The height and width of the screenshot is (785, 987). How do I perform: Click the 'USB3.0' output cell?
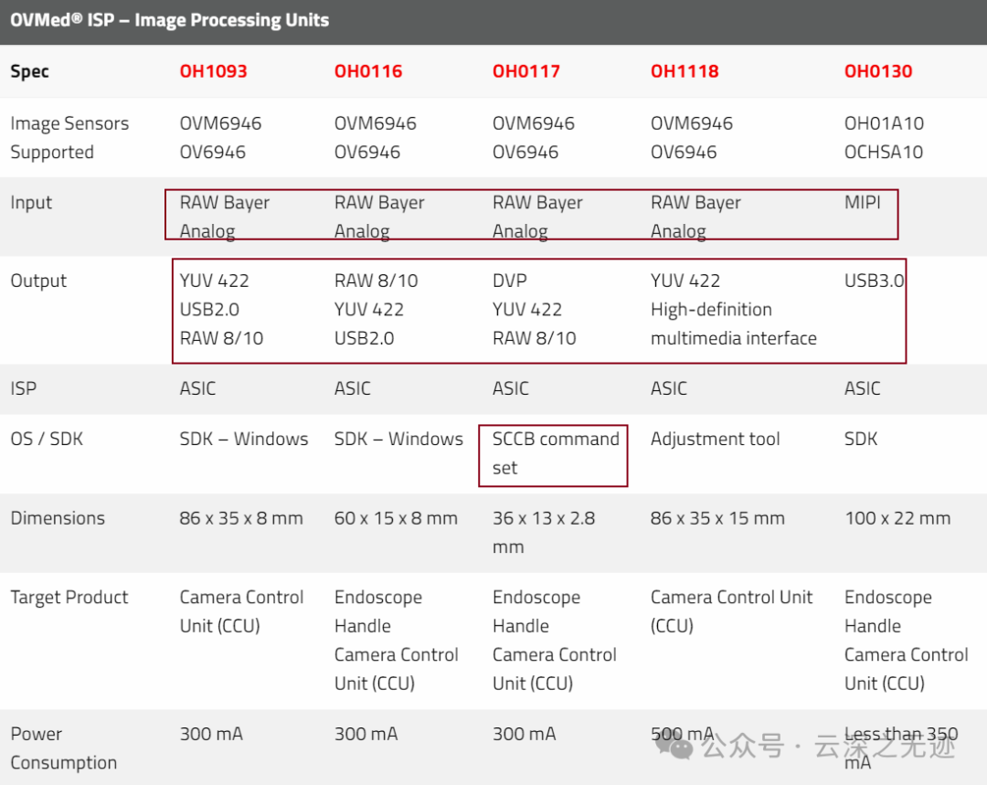point(875,281)
